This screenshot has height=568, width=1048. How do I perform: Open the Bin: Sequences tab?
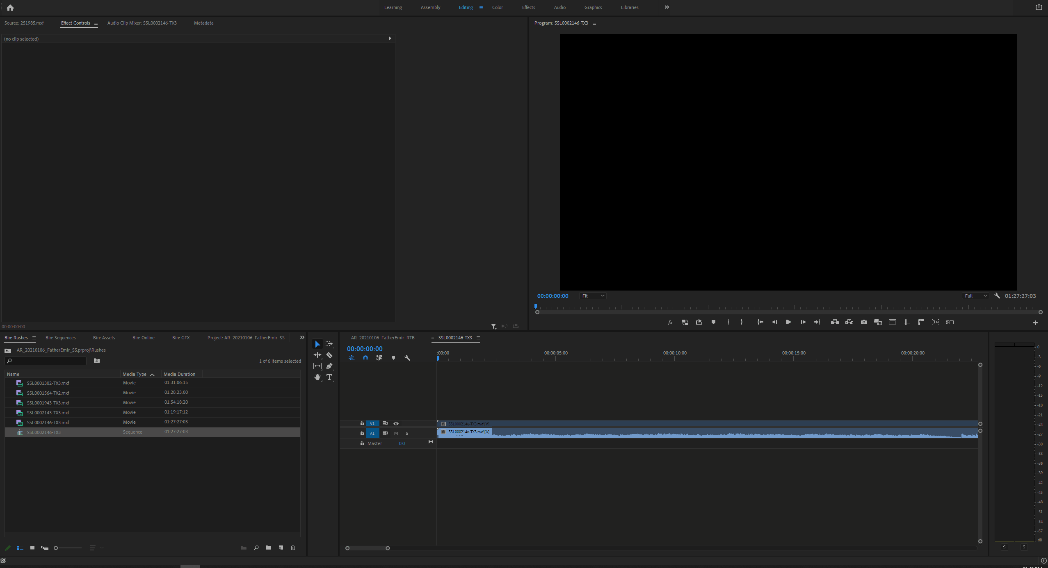click(x=61, y=338)
